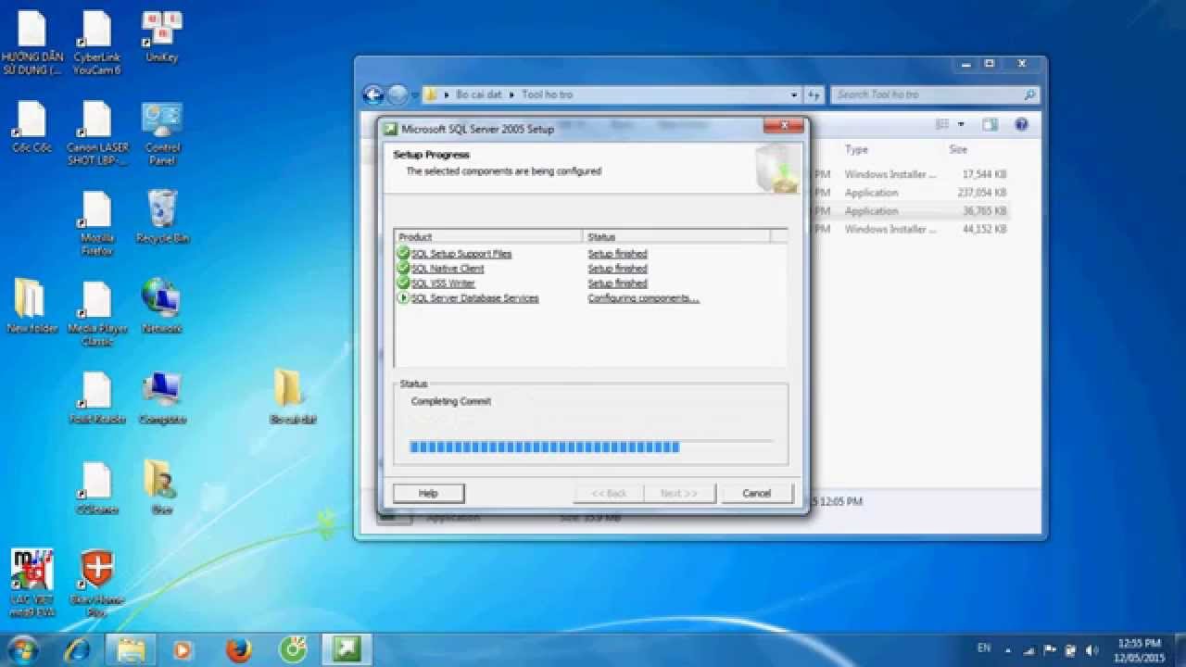Open the taskbar clock showing 12:55 PM
This screenshot has width=1186, height=667.
pyautogui.click(x=1140, y=649)
